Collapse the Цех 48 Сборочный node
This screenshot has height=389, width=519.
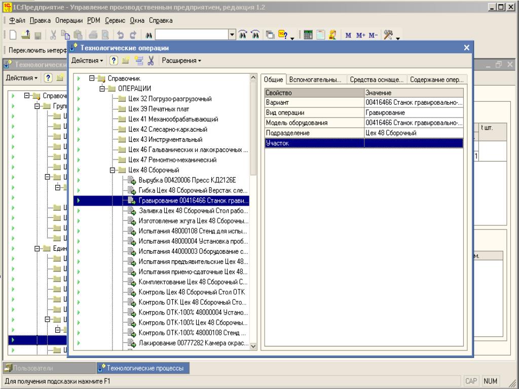[x=113, y=170]
